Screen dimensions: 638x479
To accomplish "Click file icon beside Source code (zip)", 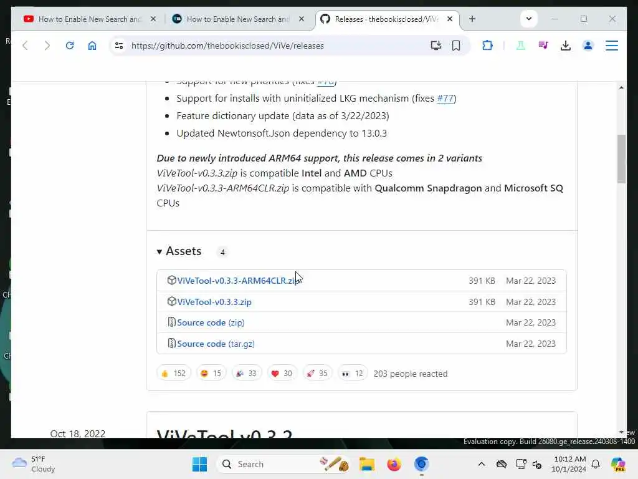I will tap(172, 322).
